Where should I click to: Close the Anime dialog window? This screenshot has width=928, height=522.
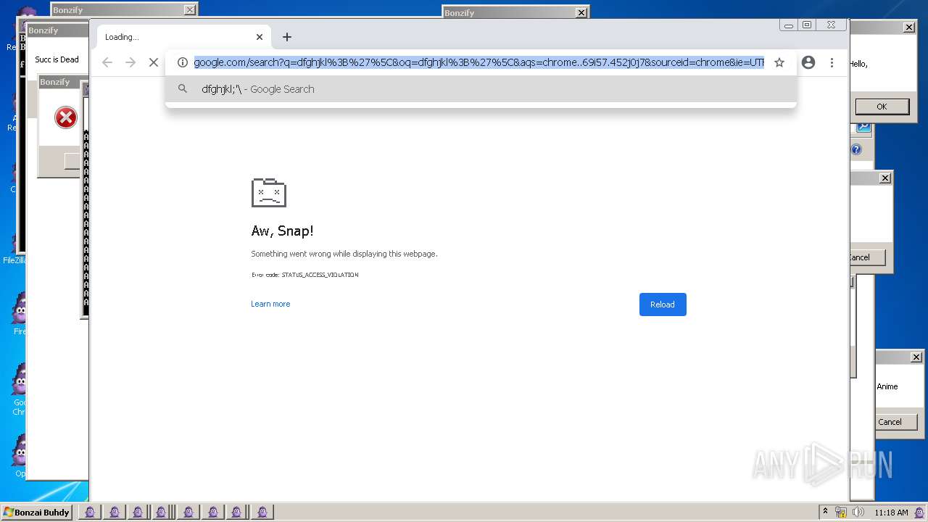point(916,357)
